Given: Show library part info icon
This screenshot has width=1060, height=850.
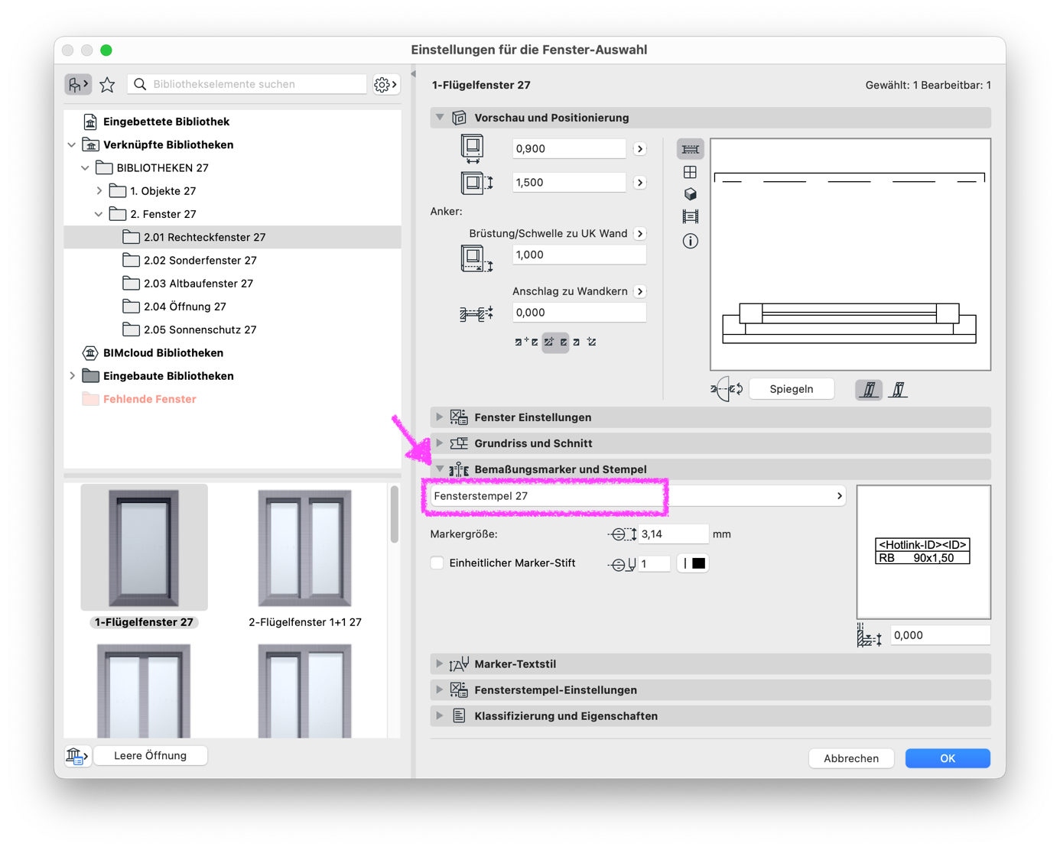Looking at the screenshot, I should tap(690, 242).
